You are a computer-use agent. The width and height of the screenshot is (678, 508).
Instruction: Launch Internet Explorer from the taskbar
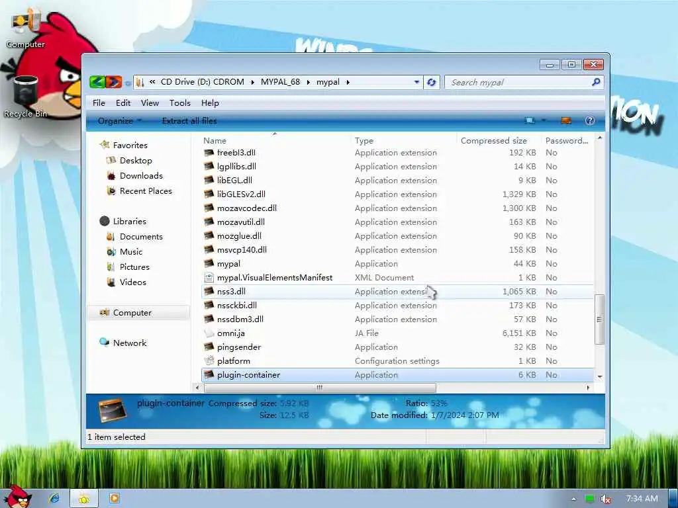[x=54, y=498]
